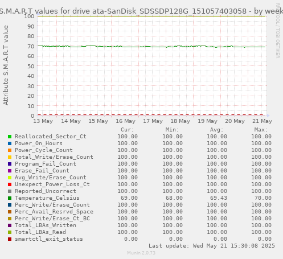
Task: Click the 50 y-axis tick label
Action: (x=31, y=66)
